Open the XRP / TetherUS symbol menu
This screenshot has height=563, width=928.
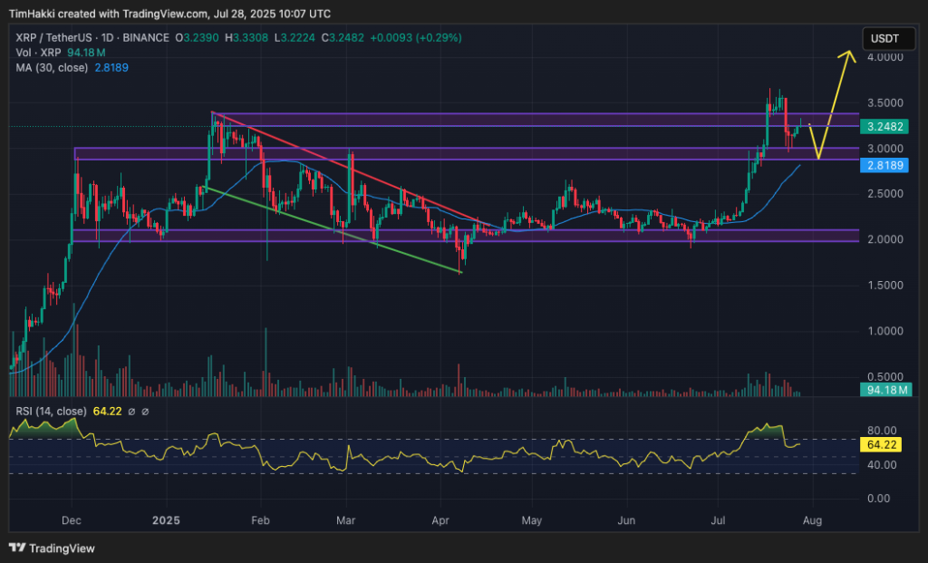click(54, 39)
